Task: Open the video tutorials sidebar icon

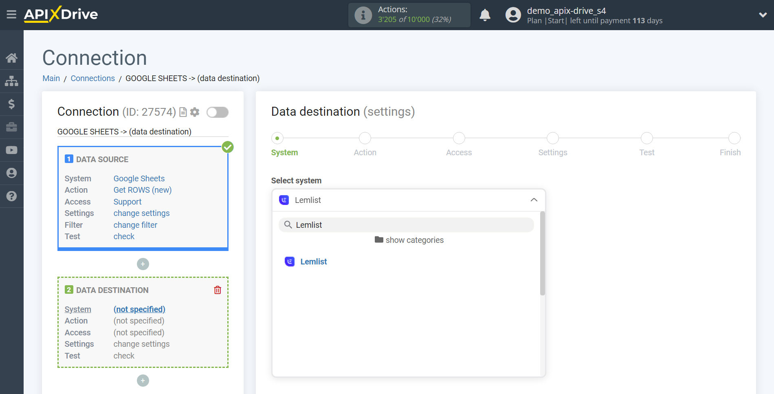Action: (11, 150)
